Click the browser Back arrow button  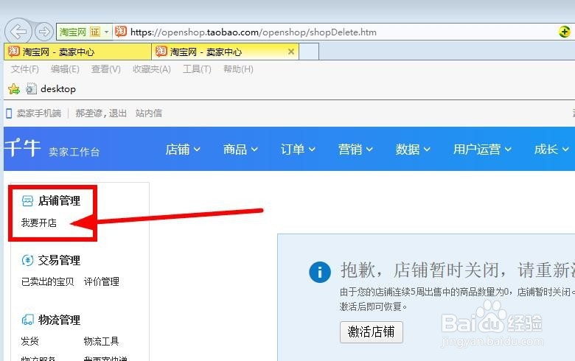tap(18, 32)
